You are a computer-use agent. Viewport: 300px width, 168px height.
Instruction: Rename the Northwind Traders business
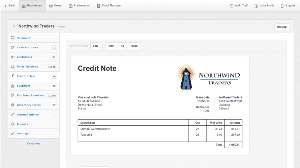pos(61,27)
